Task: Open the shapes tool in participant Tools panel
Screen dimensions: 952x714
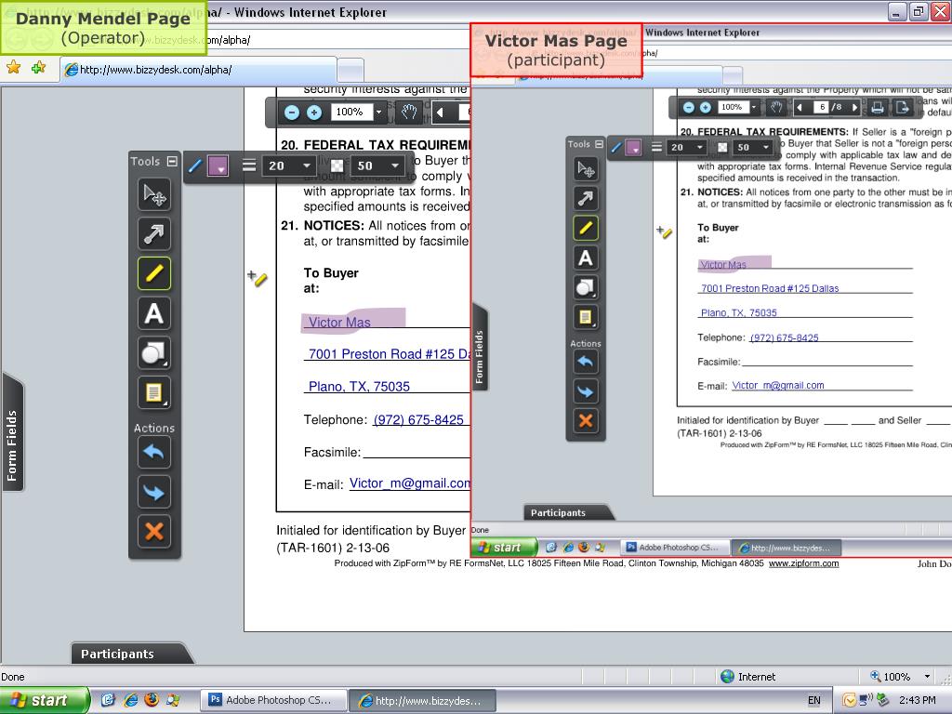Action: point(586,287)
